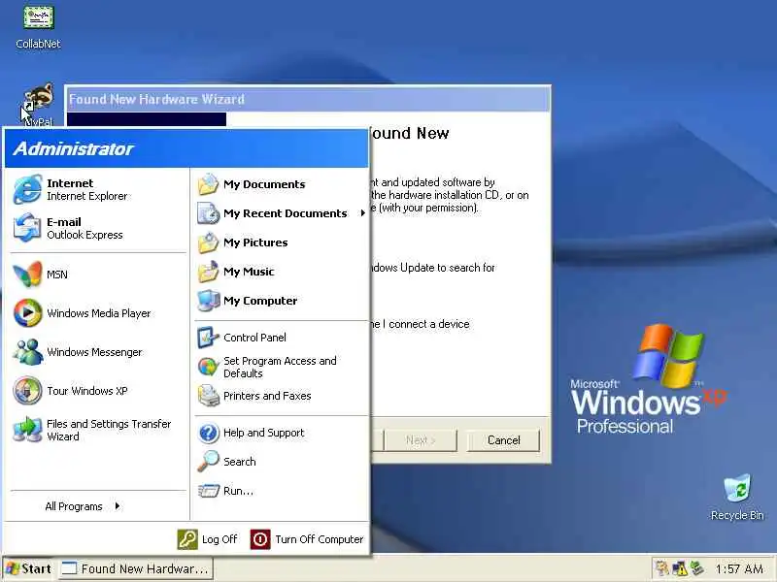Viewport: 777px width, 582px height.
Task: Select the My Music label
Action: point(249,272)
